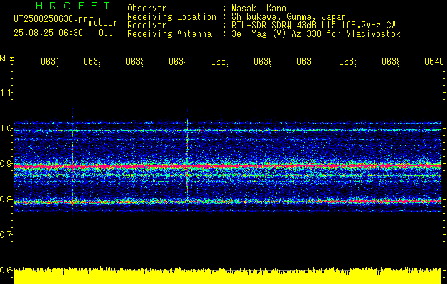Select Shibukawa, Gunma, Japan text
Image resolution: width=447 pixels, height=284 pixels.
coord(289,17)
